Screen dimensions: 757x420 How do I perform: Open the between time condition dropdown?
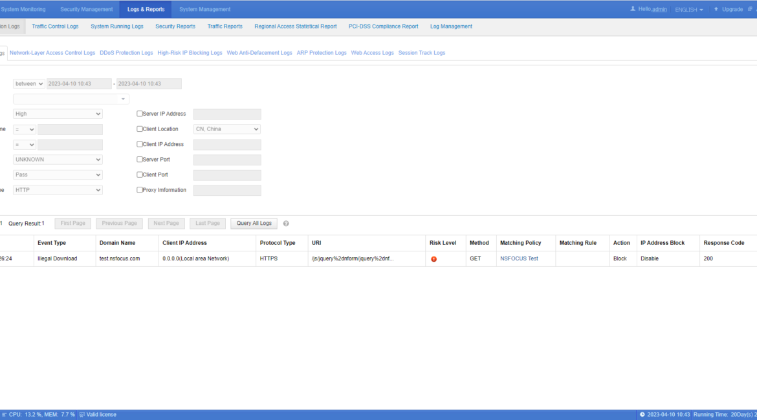(x=28, y=83)
